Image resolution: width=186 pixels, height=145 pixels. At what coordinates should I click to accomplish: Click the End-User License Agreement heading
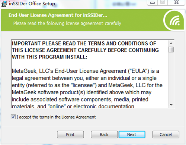[58, 15]
